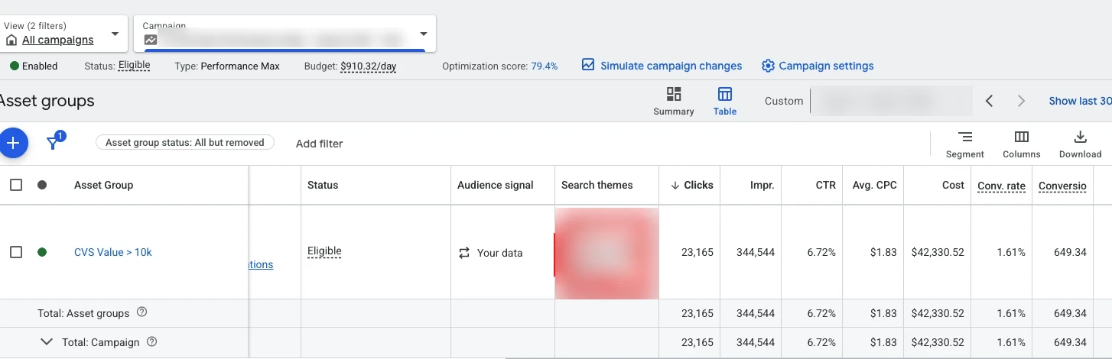Open the All campaigns view dropdown
This screenshot has height=359, width=1112.
point(63,34)
